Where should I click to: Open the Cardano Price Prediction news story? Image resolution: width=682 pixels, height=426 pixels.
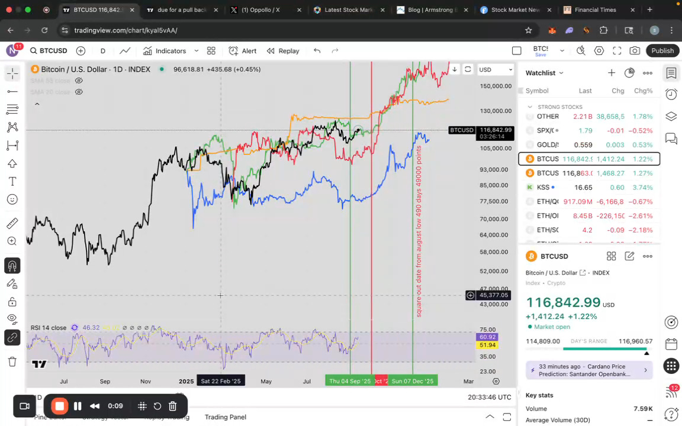586,370
